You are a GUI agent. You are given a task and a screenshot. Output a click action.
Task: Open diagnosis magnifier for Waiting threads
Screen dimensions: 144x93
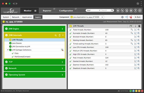[132, 40]
